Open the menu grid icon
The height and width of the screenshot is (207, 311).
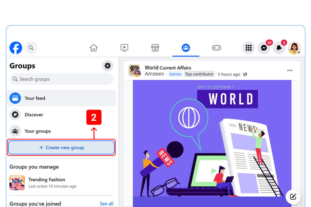click(x=248, y=48)
